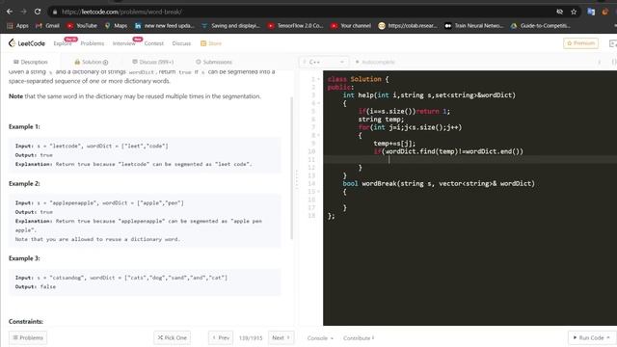Open the Problems menu item
Screen dimensions: 617x347
[93, 43]
